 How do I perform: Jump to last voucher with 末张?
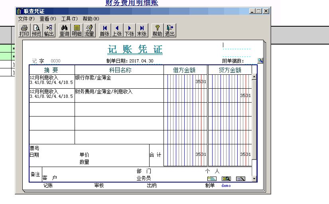point(142,31)
